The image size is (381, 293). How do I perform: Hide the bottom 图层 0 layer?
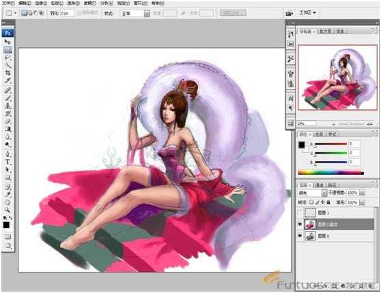click(x=300, y=236)
